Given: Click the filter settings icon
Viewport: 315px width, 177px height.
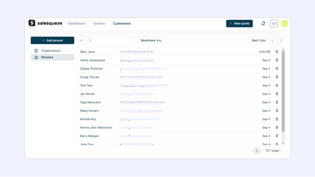Looking at the screenshot, I should (x=81, y=40).
